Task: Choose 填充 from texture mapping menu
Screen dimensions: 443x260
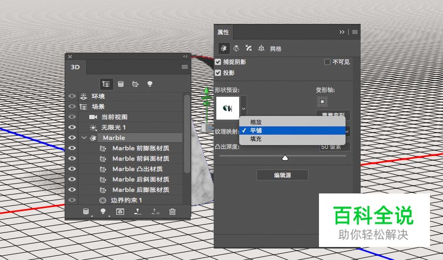Action: pyautogui.click(x=292, y=139)
